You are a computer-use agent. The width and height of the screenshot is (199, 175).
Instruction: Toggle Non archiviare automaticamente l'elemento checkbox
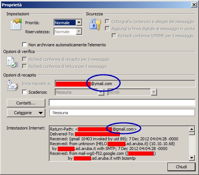(x=24, y=45)
